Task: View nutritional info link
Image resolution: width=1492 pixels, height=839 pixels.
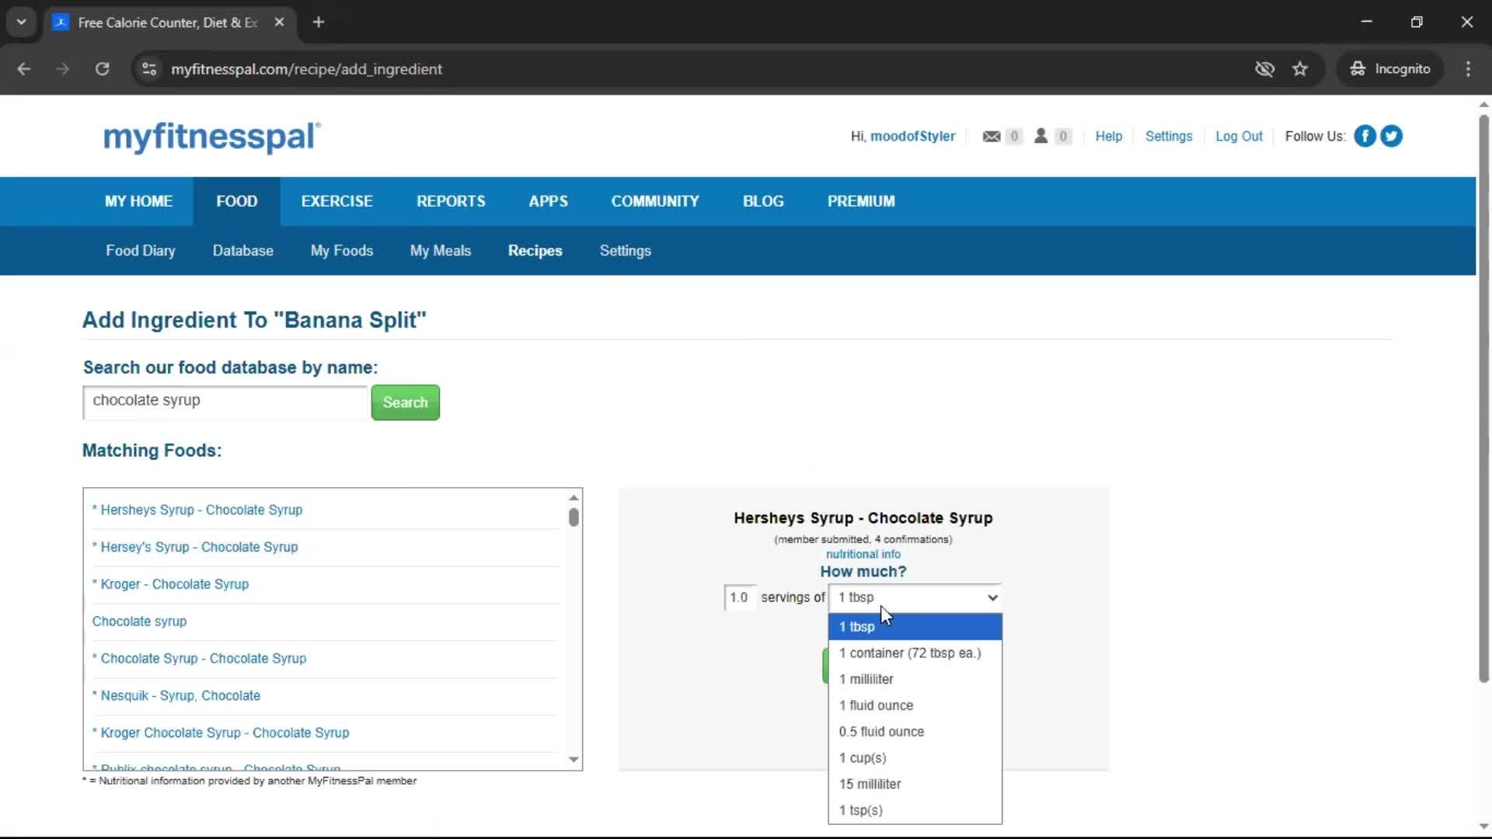Action: (863, 555)
